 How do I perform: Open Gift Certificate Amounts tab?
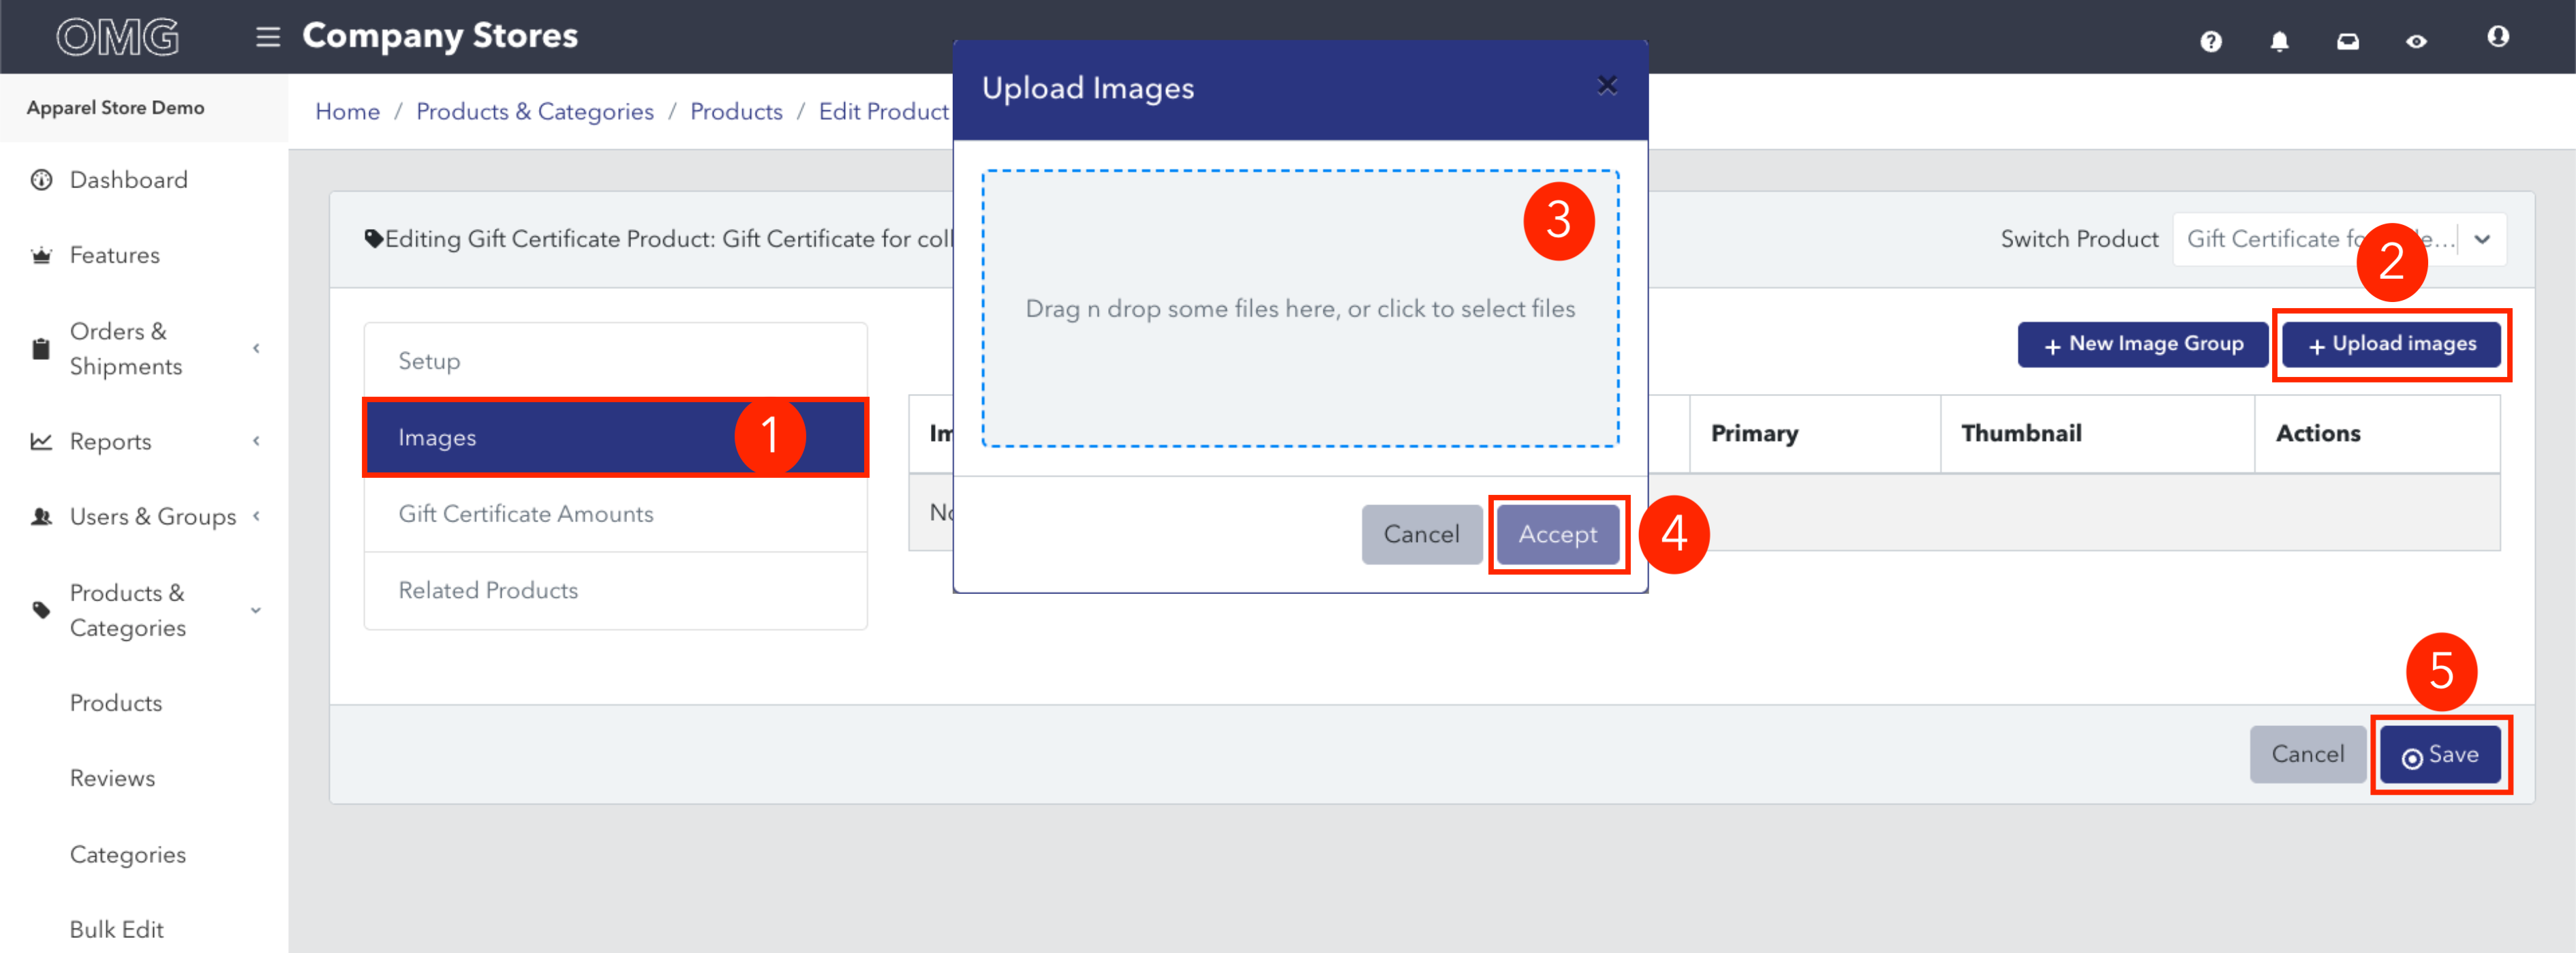[x=615, y=513]
